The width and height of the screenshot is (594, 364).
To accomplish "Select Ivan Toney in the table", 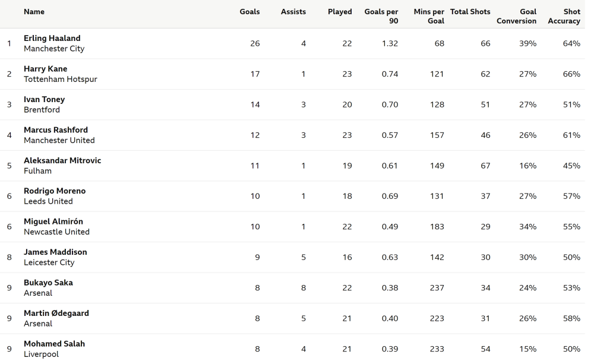I will tap(45, 100).
